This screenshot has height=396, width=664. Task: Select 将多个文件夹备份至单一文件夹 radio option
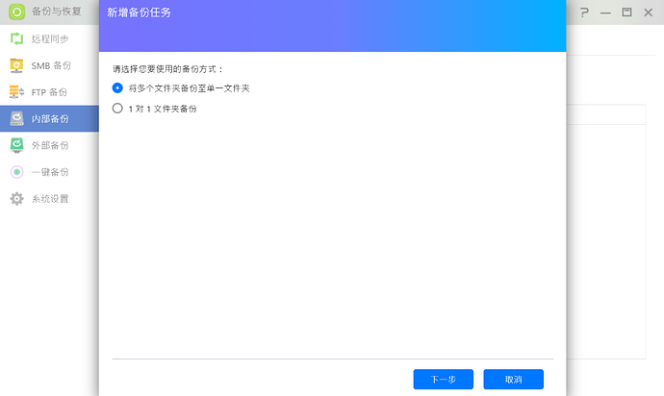point(118,87)
